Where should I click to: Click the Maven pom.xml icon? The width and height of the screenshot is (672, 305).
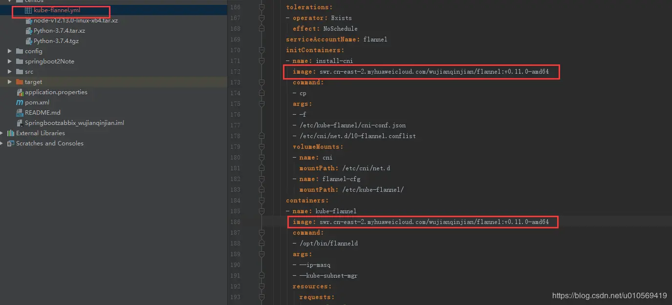point(20,102)
